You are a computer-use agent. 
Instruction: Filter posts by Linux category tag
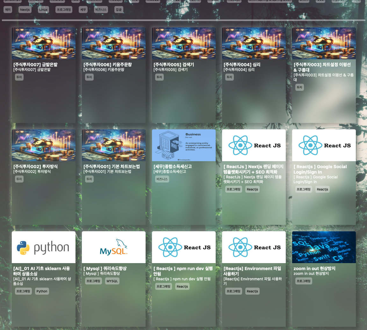(x=43, y=10)
